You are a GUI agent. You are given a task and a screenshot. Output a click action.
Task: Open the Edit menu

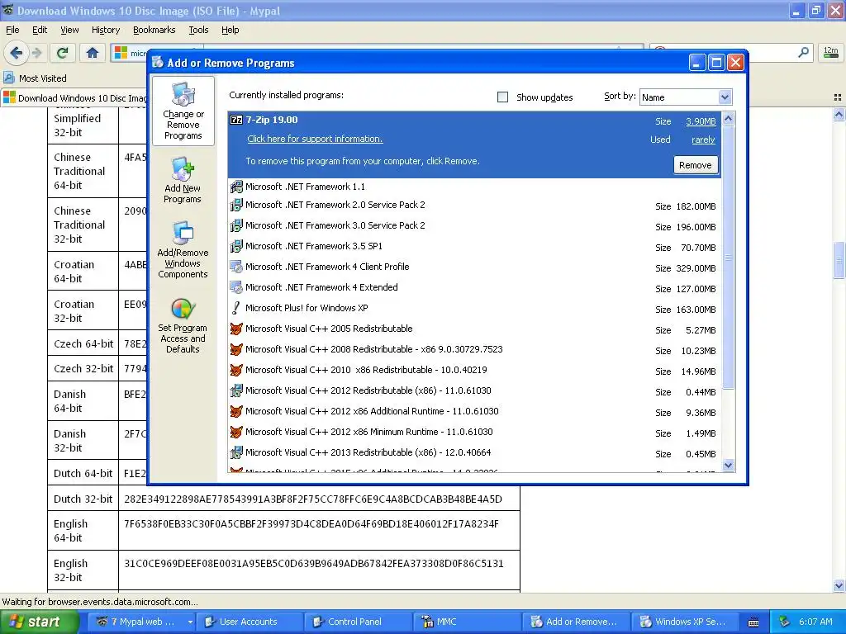pyautogui.click(x=40, y=30)
